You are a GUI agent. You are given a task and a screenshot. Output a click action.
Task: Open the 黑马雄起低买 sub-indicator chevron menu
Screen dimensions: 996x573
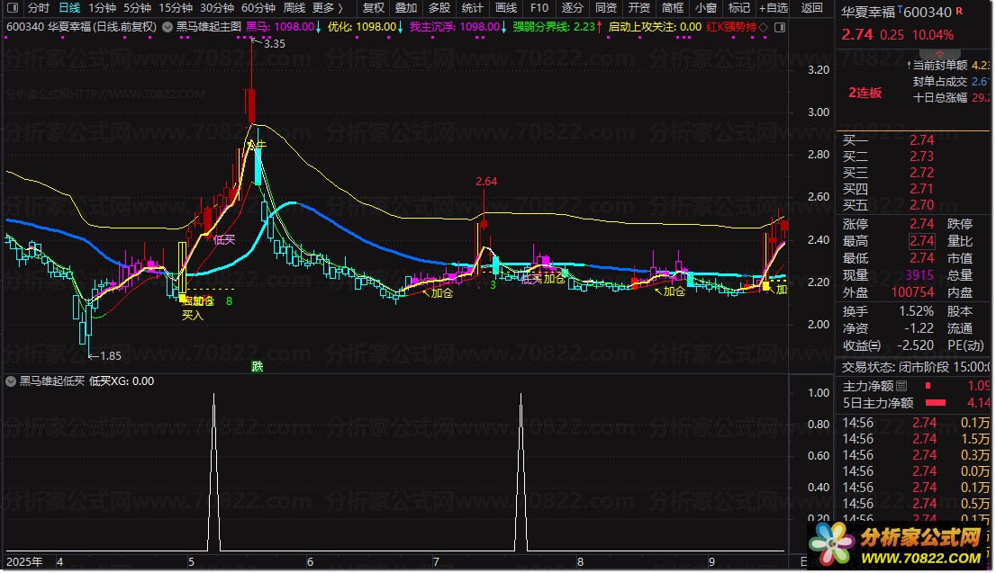11,381
